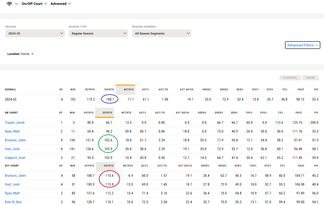This screenshot has width=324, height=205.
Task: Sort On Court table by TS% column
Action: pyautogui.click(x=280, y=113)
